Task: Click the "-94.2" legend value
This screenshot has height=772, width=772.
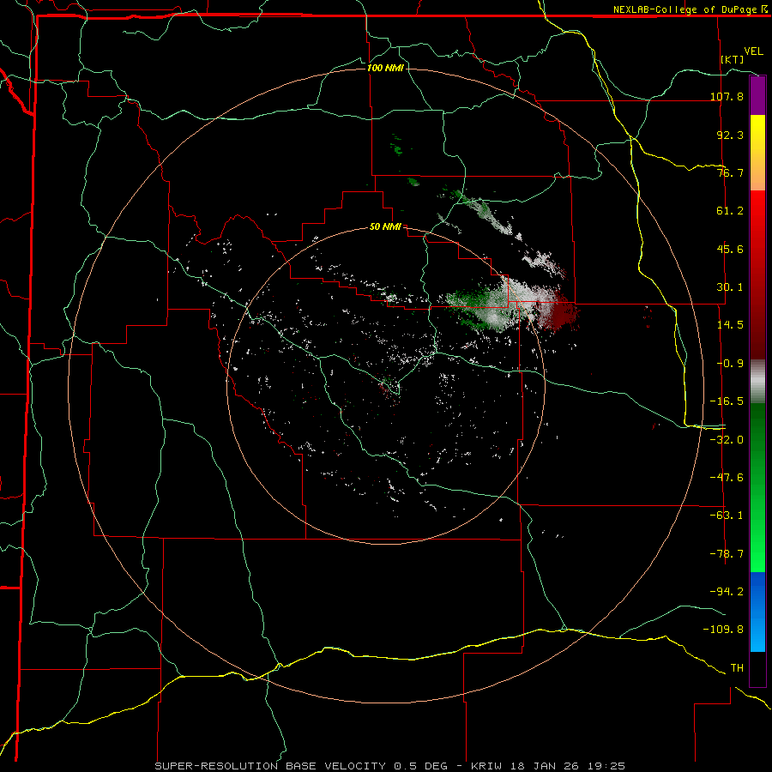Action: (x=727, y=592)
